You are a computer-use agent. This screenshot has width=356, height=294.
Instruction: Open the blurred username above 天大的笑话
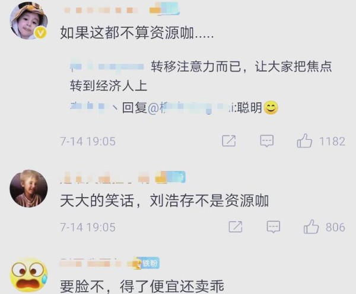pyautogui.click(x=106, y=177)
